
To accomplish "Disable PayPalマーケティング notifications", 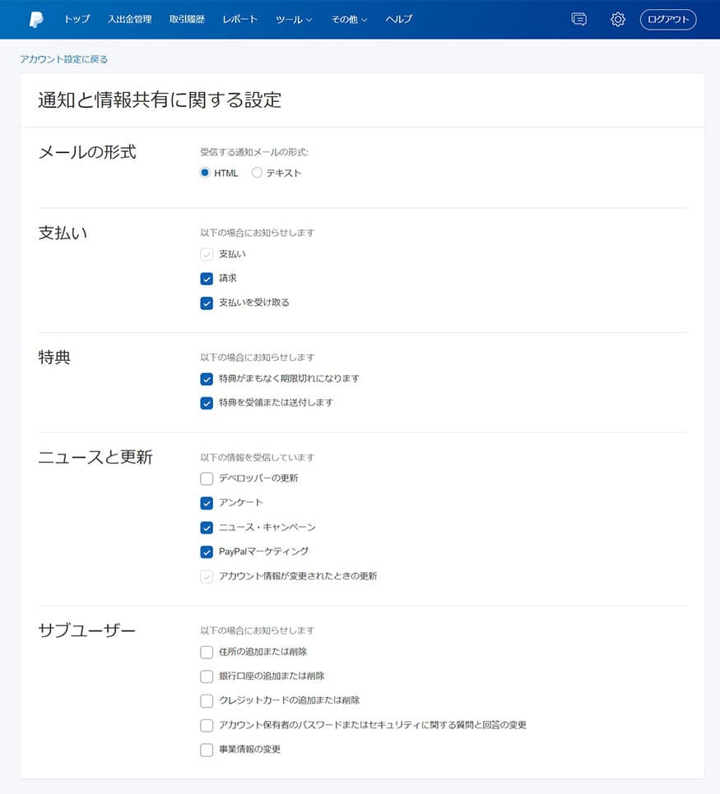I will 207,552.
